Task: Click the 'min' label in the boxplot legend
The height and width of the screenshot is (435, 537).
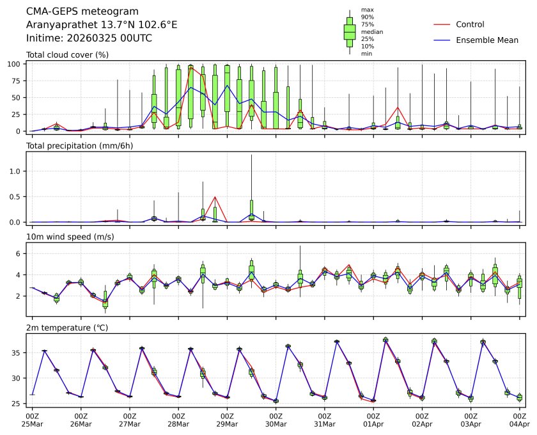Action: click(x=366, y=54)
